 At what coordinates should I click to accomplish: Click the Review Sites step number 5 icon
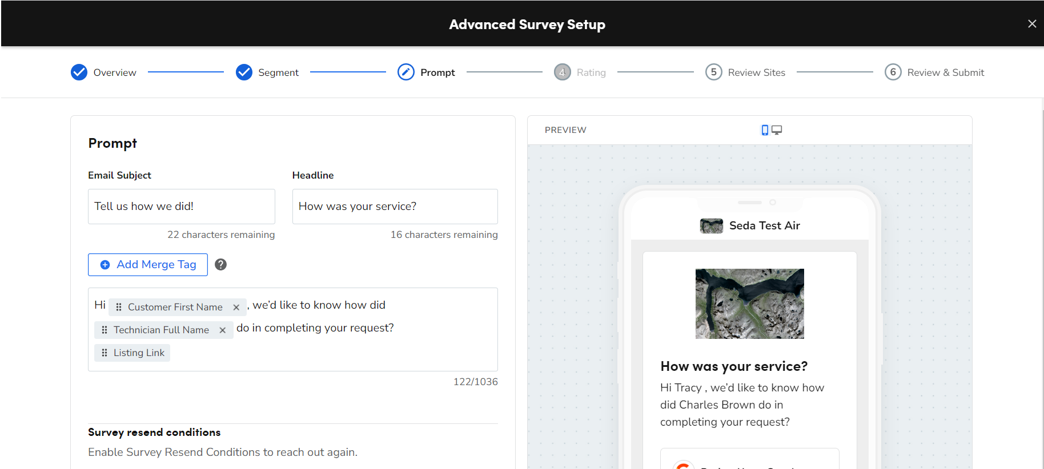coord(713,72)
